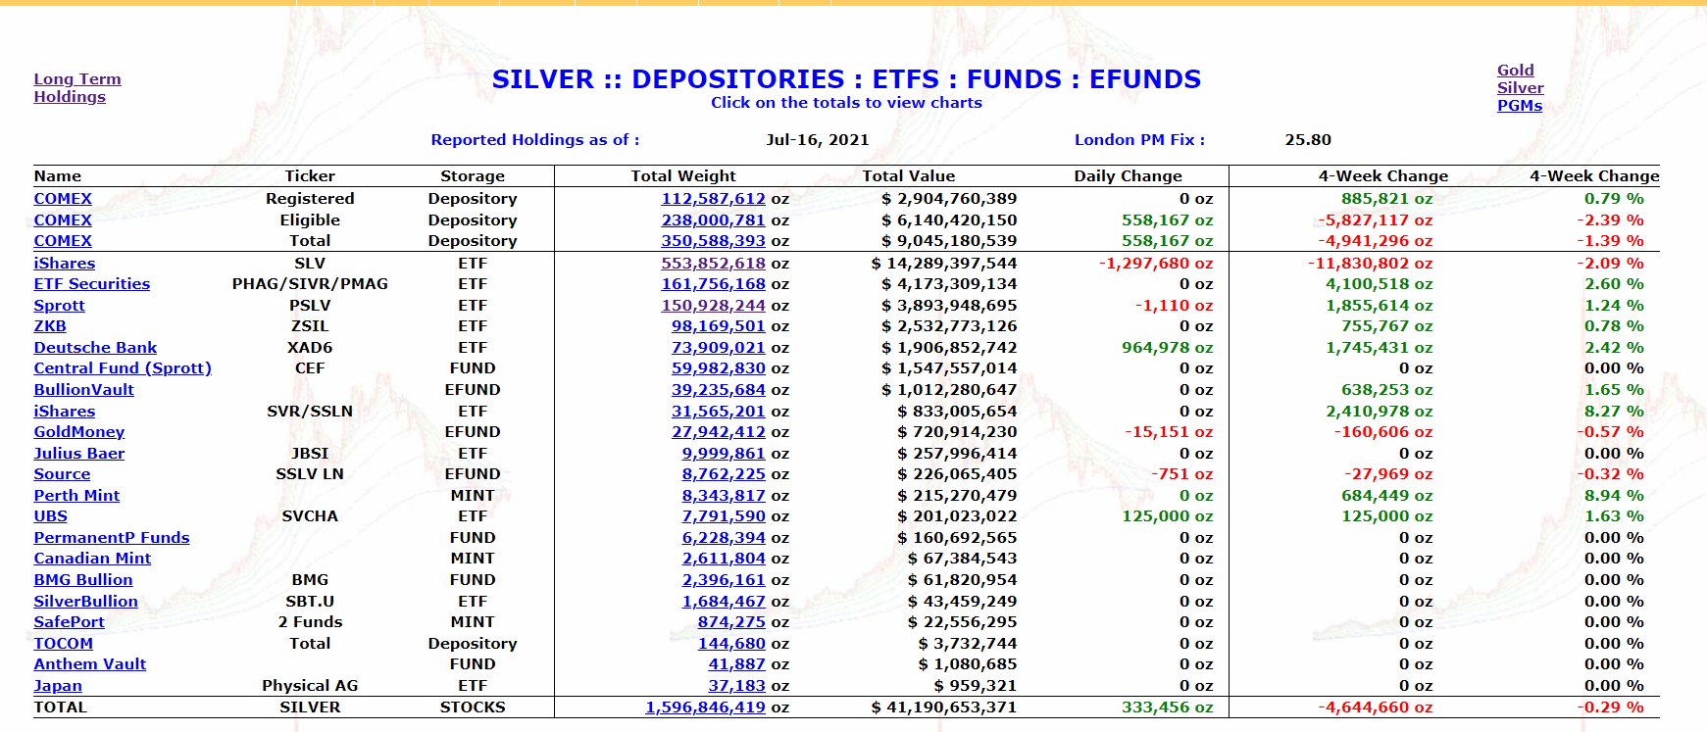
Task: Click the iShares SLV name link
Action: click(x=65, y=263)
